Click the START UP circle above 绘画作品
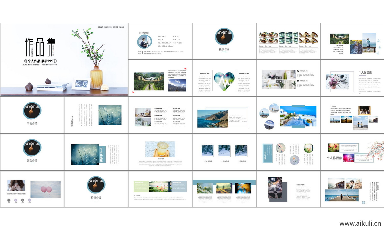The width and height of the screenshot is (384, 230). coord(96,185)
